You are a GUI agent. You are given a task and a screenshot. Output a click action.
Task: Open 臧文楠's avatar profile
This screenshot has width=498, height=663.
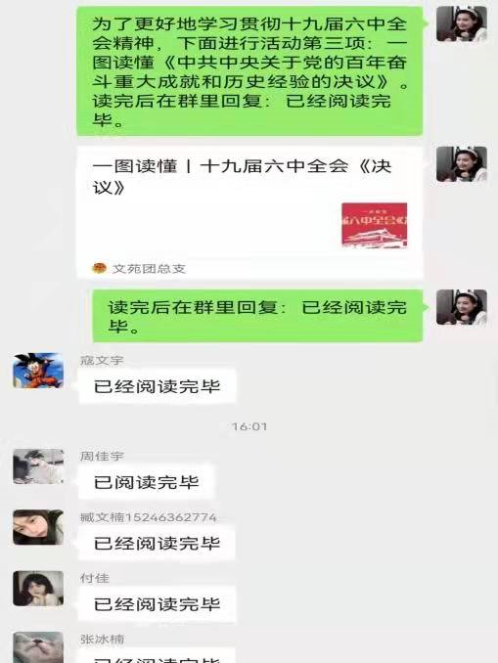38,527
